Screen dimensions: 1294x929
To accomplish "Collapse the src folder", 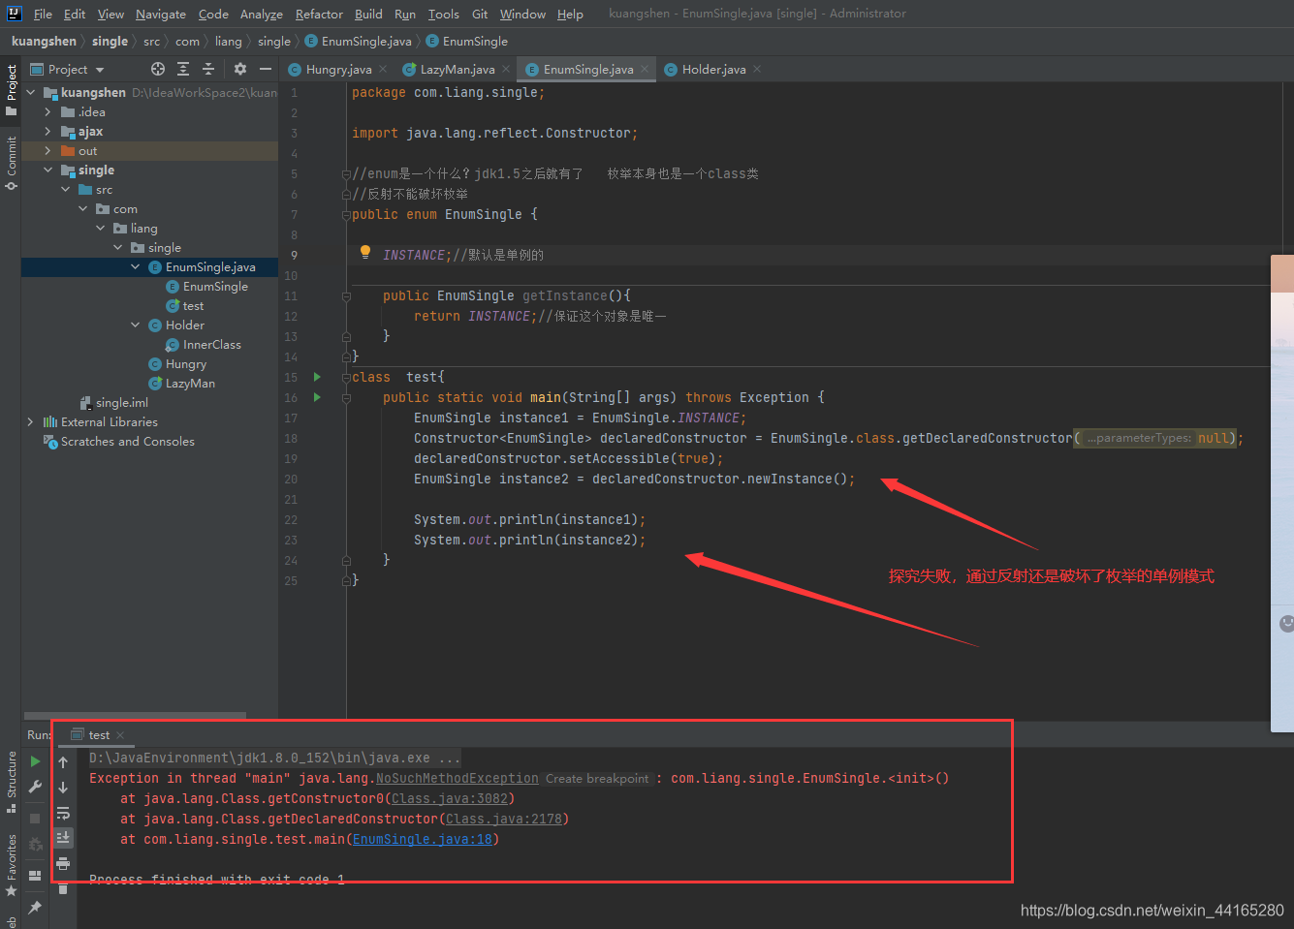I will [x=65, y=189].
